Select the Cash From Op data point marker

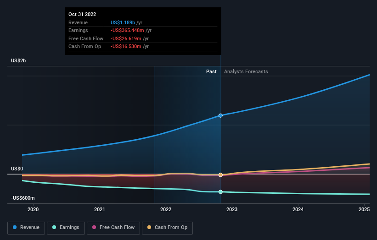point(220,175)
